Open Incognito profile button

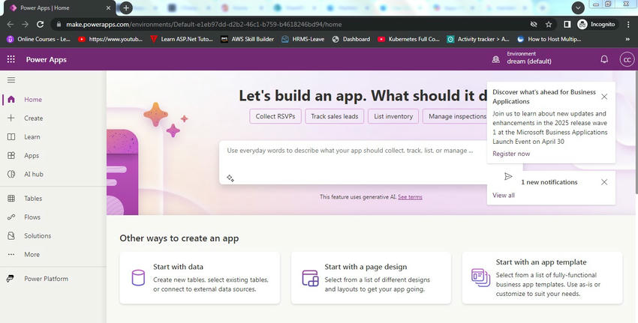pyautogui.click(x=597, y=25)
